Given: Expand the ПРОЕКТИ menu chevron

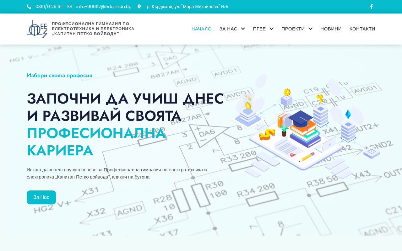Looking at the screenshot, I should [x=310, y=29].
